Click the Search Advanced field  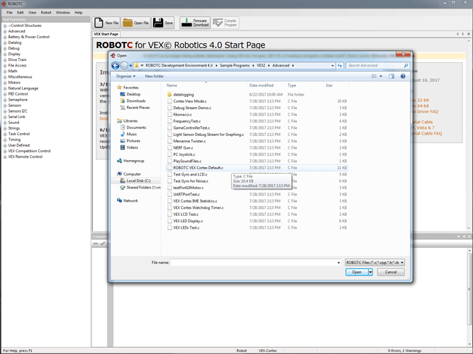coord(374,65)
